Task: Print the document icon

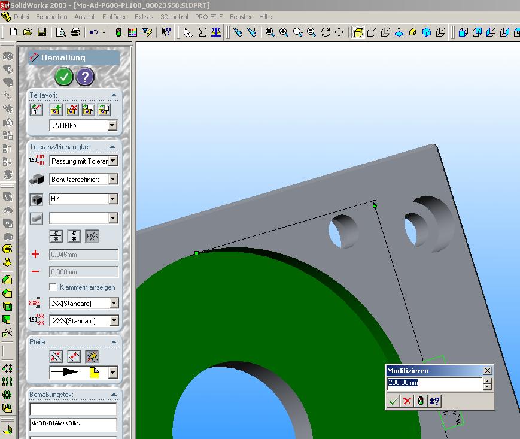Action: pos(75,32)
